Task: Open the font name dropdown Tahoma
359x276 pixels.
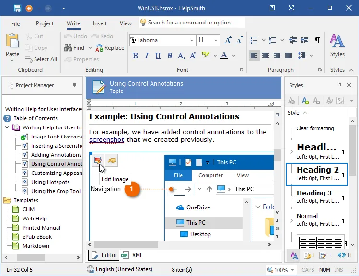Action: tap(192, 40)
